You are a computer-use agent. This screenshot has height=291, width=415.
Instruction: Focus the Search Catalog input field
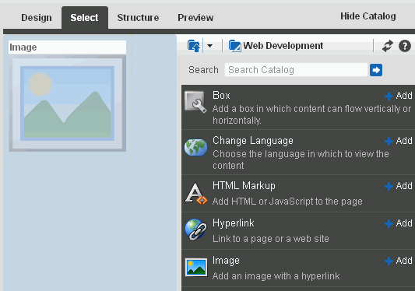tap(296, 70)
